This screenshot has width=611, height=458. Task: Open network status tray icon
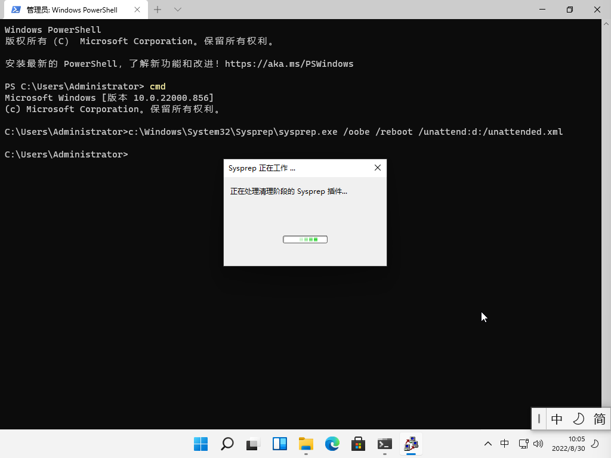coord(524,444)
